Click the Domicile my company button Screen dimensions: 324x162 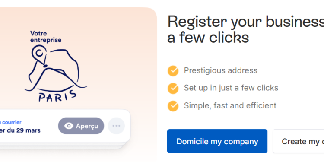pyautogui.click(x=217, y=141)
